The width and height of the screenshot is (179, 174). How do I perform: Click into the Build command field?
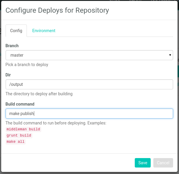pos(89,114)
